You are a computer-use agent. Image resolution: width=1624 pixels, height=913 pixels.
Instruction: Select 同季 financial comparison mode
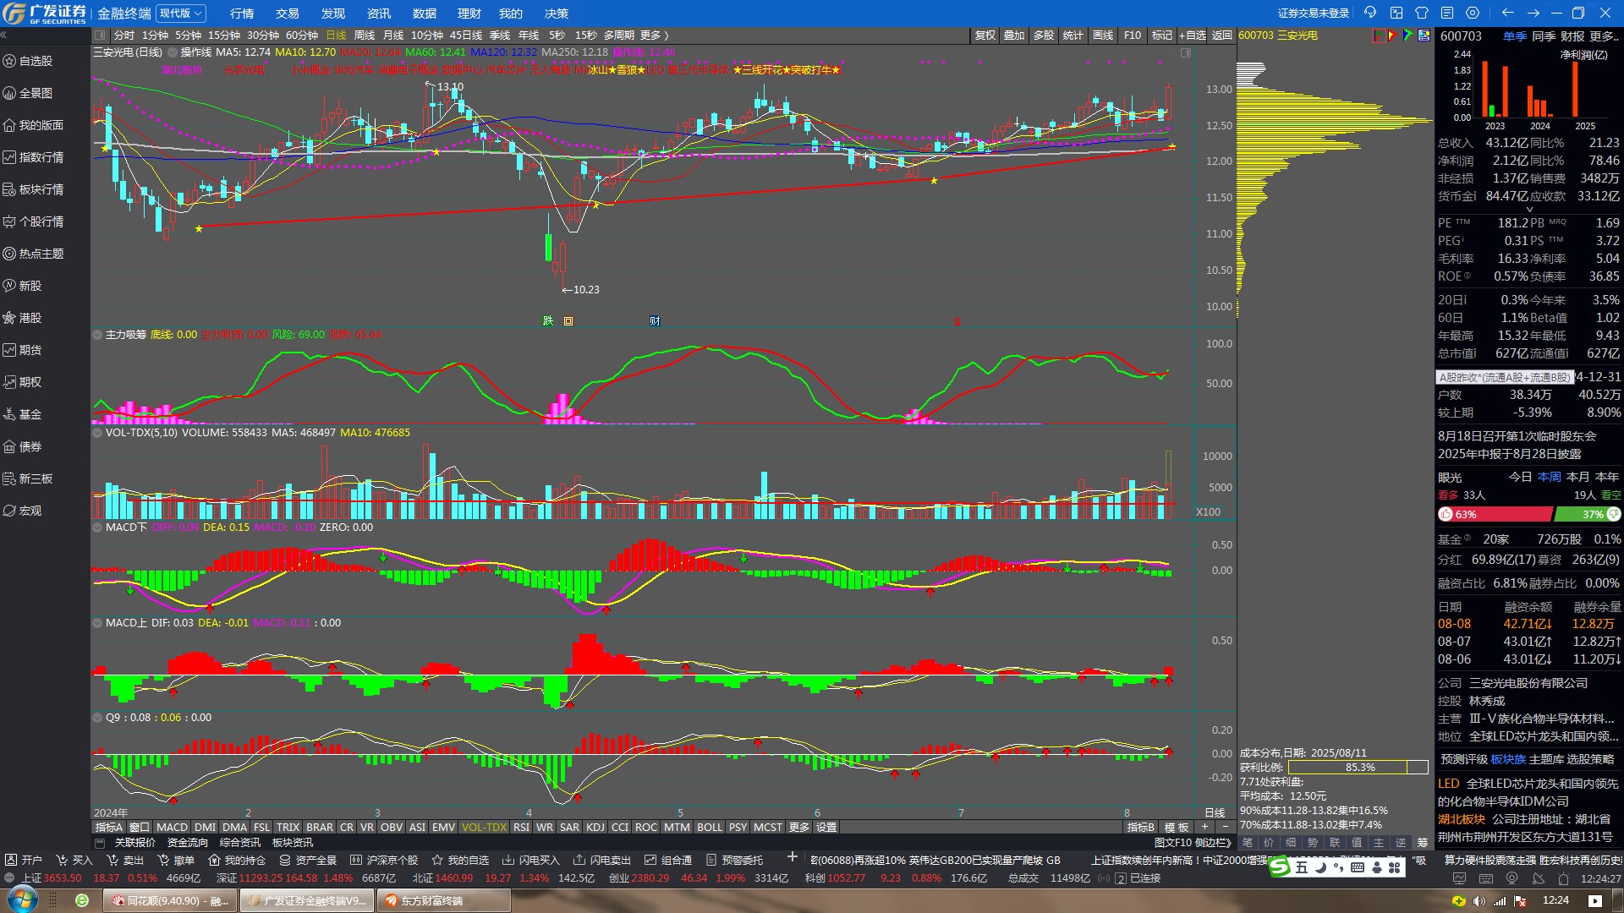pos(1544,36)
